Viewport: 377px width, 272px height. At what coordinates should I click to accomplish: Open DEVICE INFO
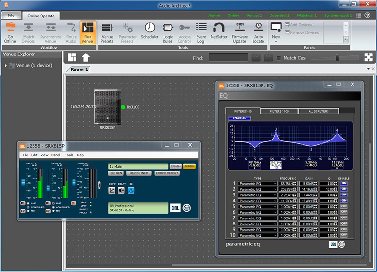pyautogui.click(x=139, y=173)
